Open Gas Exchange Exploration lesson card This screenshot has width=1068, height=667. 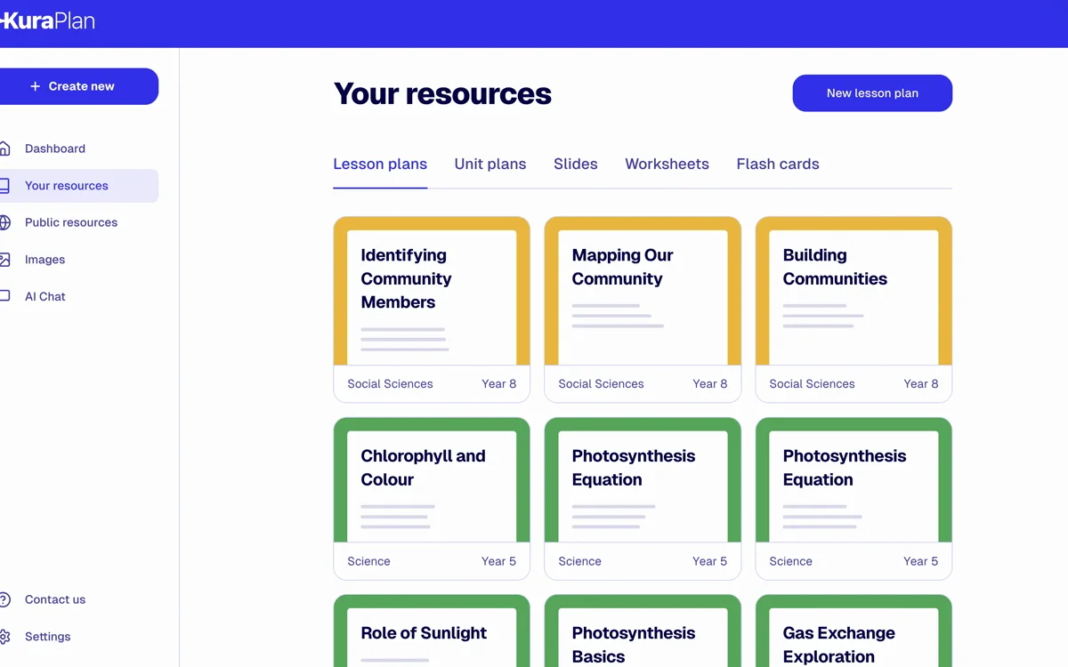854,631
